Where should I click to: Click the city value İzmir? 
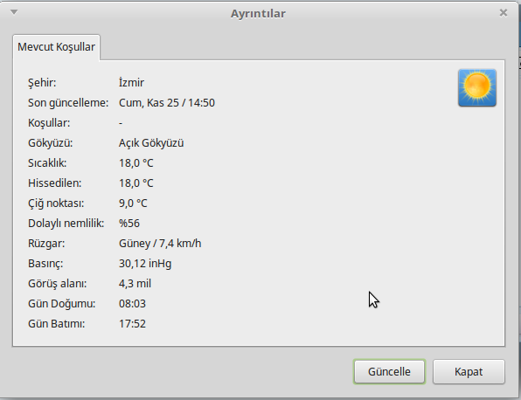tap(131, 82)
